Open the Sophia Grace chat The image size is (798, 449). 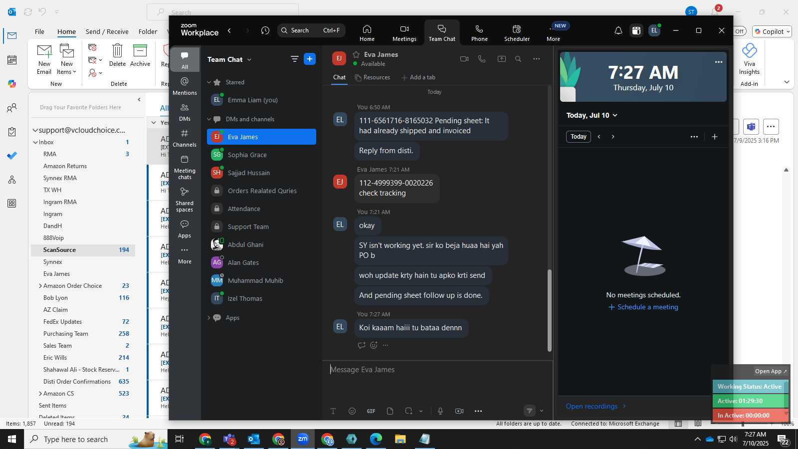pos(261,155)
